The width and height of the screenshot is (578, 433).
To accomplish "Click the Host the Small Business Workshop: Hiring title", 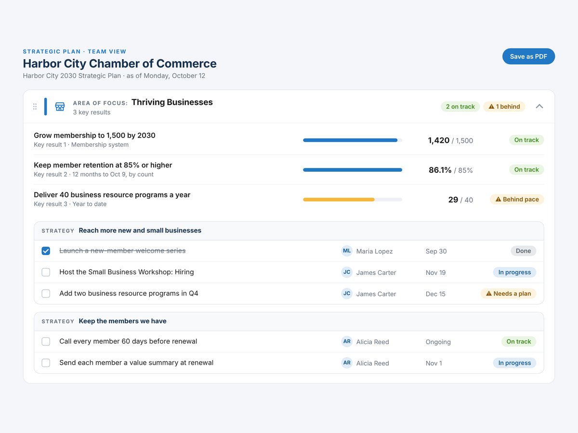I will tap(127, 272).
